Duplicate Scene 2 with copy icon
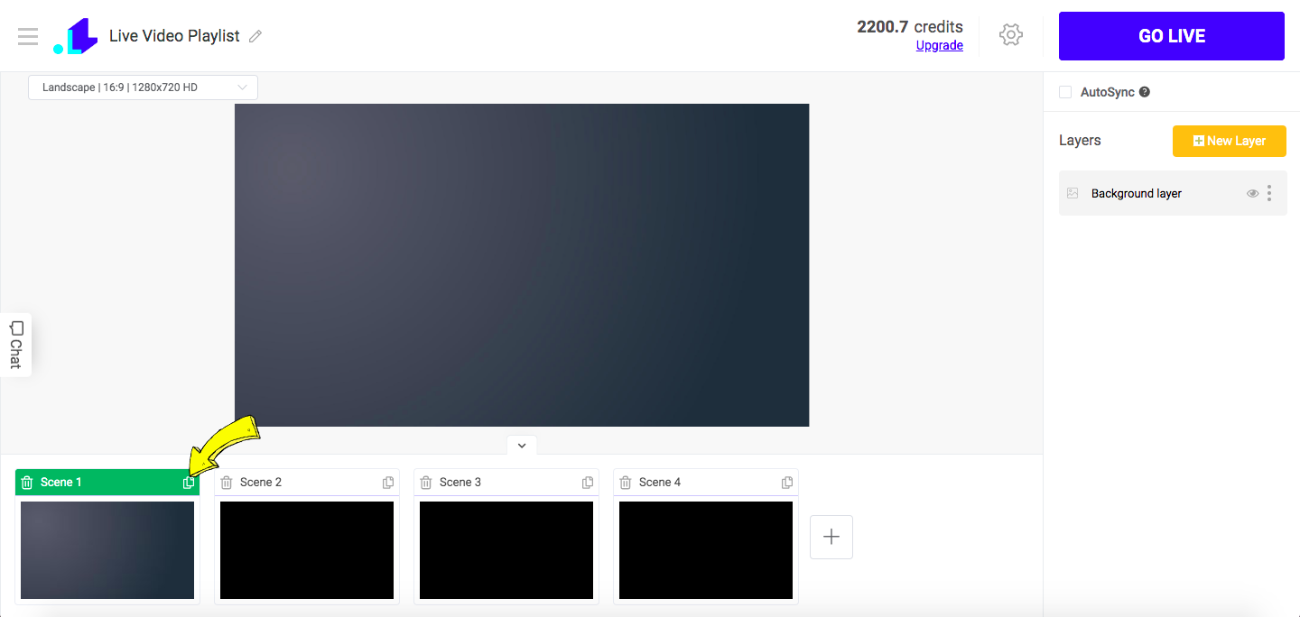This screenshot has height=617, width=1300. (388, 483)
